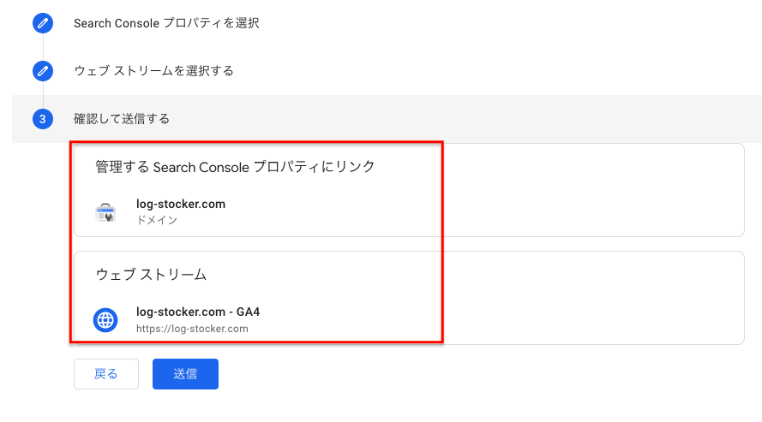Click the ウェブ ストリーム card heading
The height and width of the screenshot is (422, 762).
point(151,275)
